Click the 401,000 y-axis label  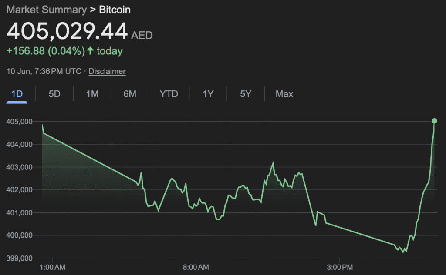(19, 212)
